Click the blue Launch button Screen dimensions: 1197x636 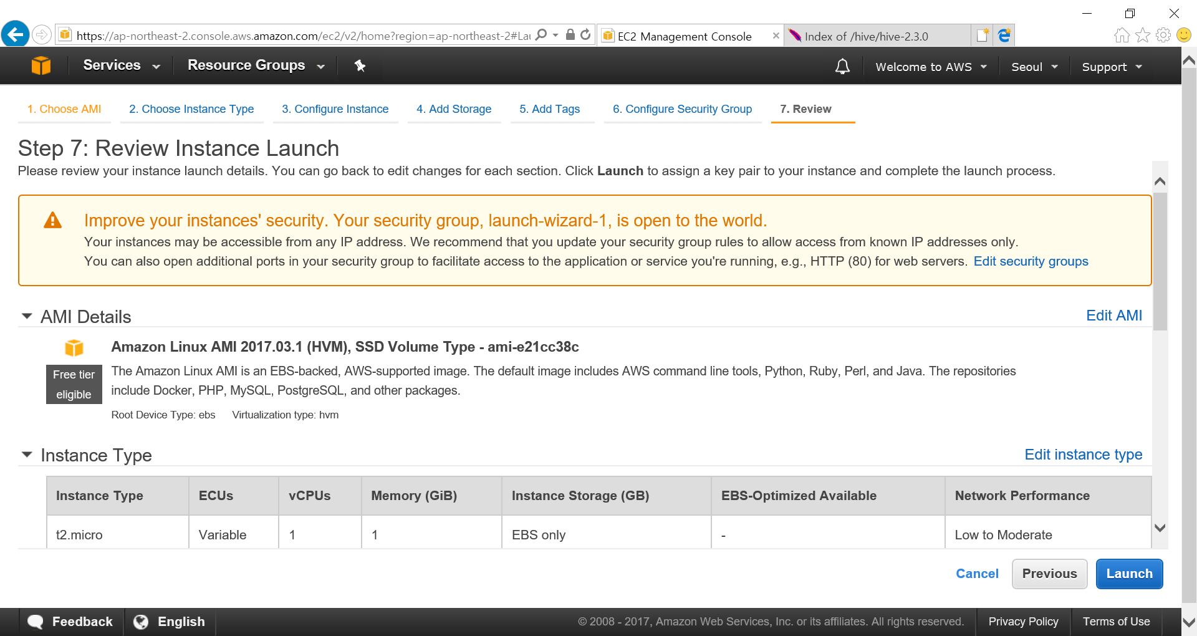pyautogui.click(x=1129, y=574)
